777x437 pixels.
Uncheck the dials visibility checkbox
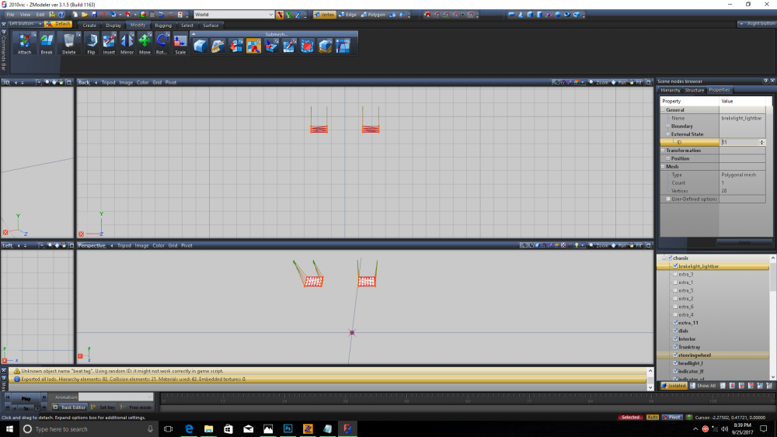(675, 331)
